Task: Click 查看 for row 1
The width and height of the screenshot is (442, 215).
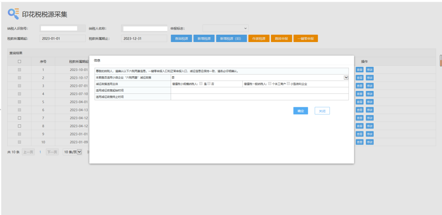Action: [x=359, y=70]
